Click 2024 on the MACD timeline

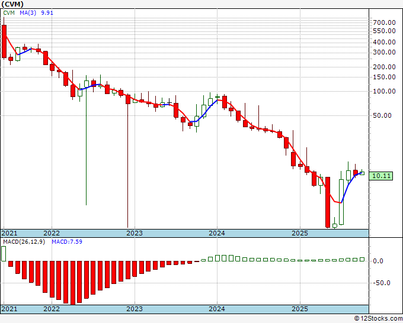217,309
